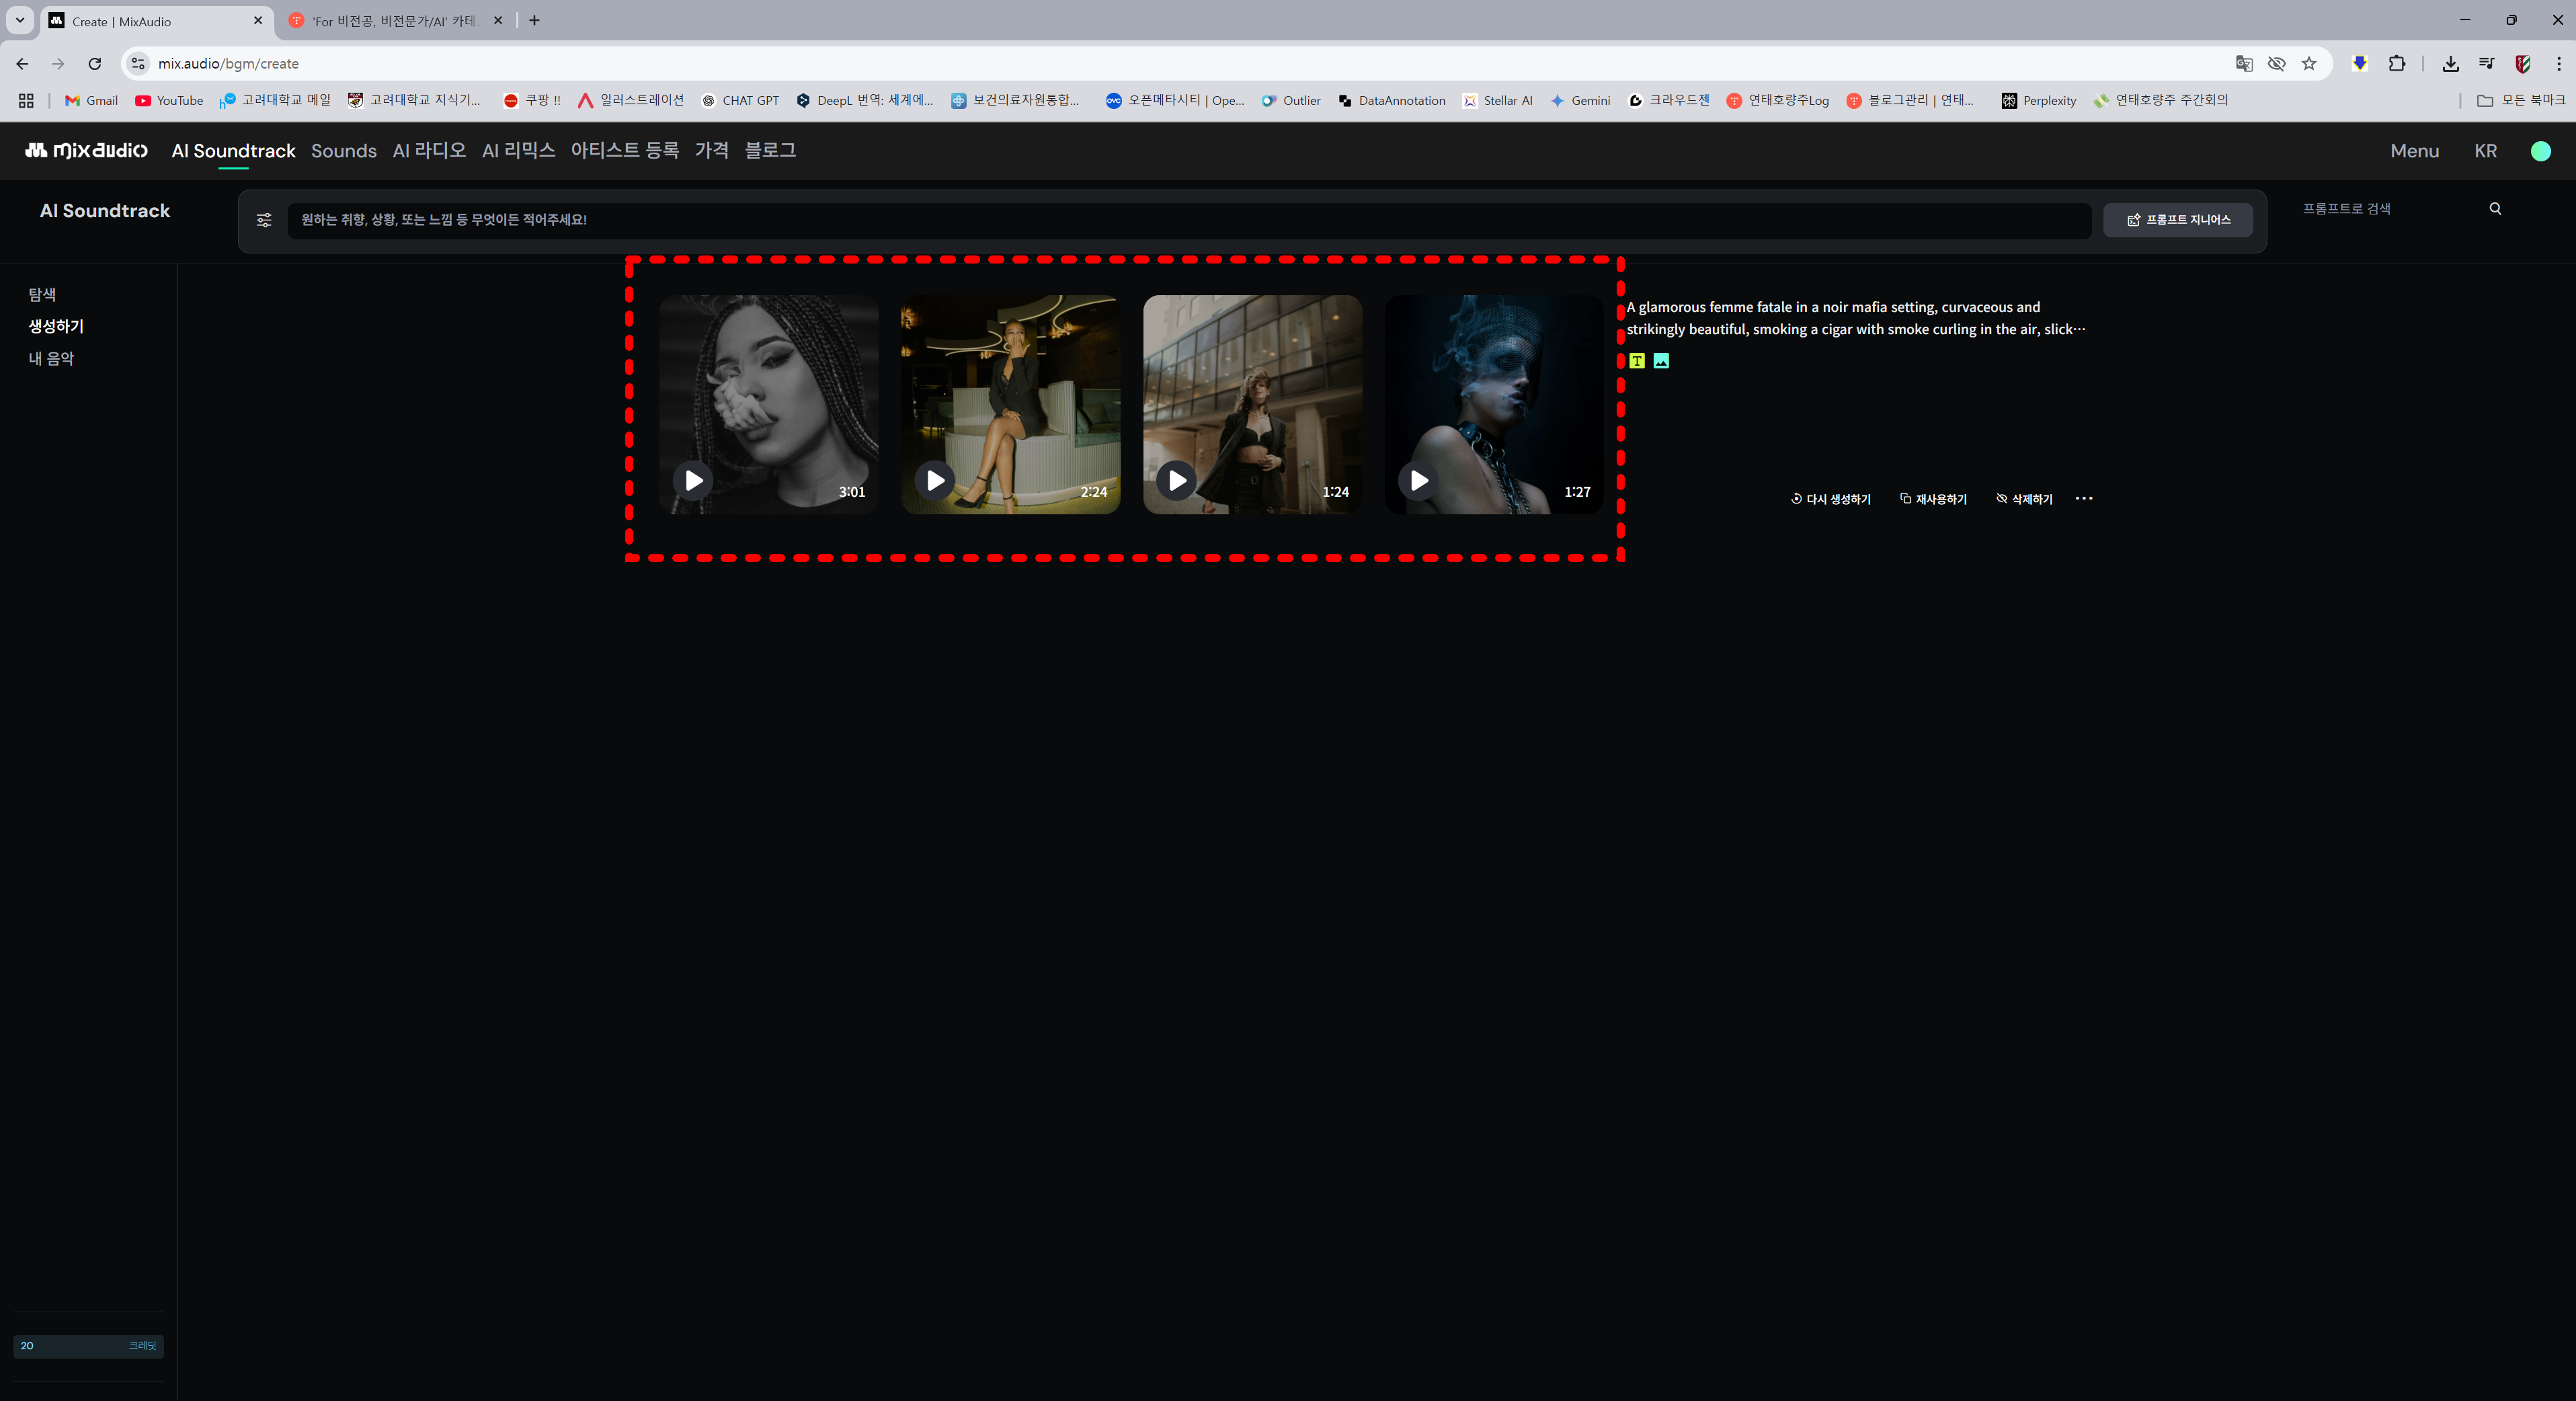
Task: Click the MixAudio logo
Action: (86, 150)
